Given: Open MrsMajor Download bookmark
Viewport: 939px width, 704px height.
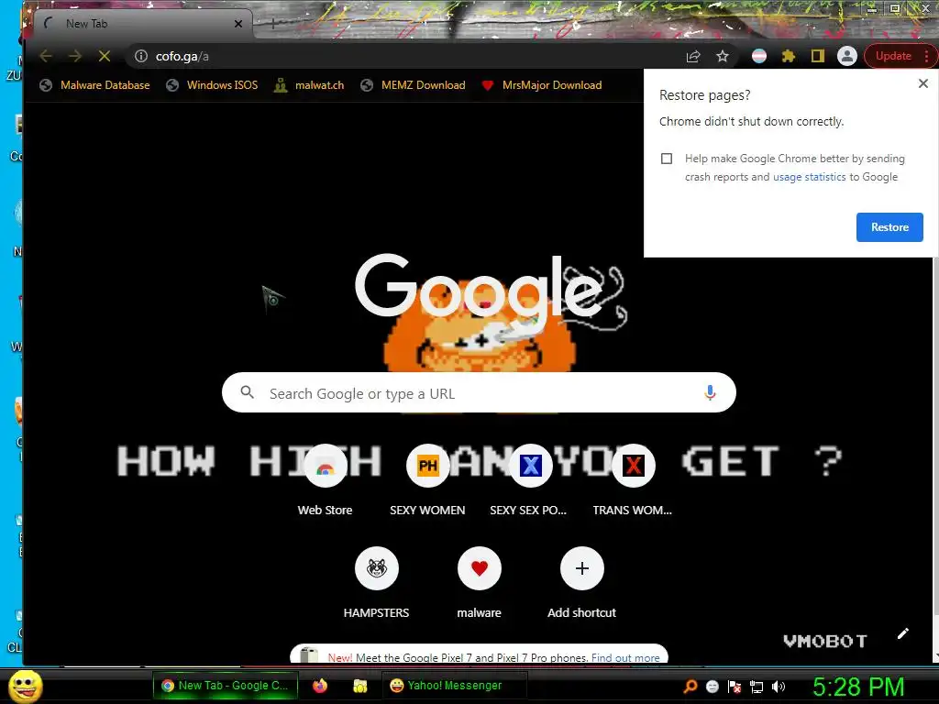Looking at the screenshot, I should pyautogui.click(x=542, y=85).
